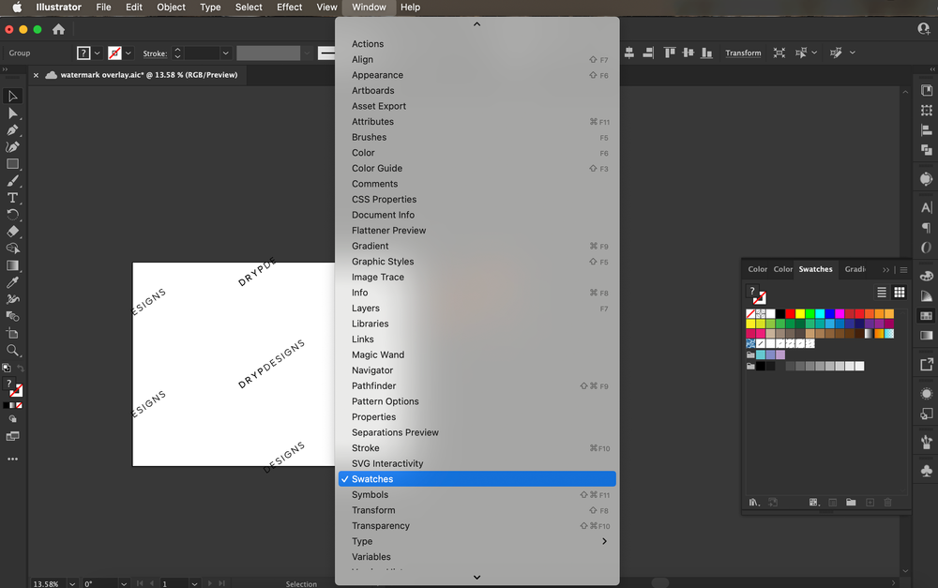
Task: Open Brushes panel icon in dock
Action: [x=926, y=442]
